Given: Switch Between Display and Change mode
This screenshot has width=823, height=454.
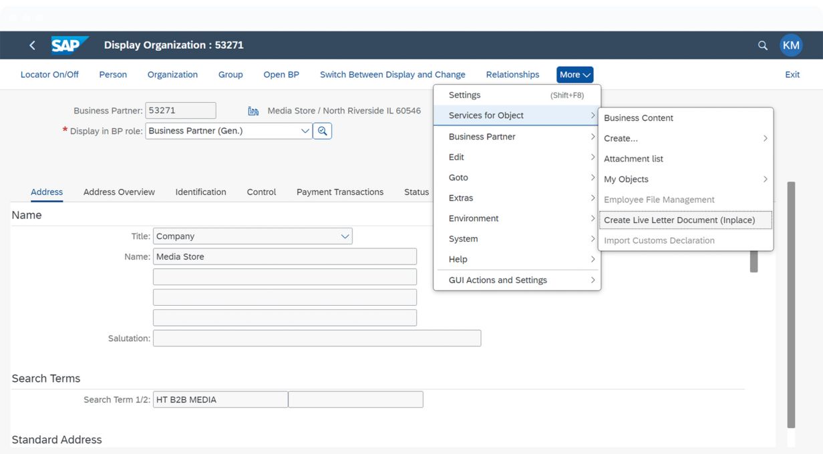Looking at the screenshot, I should pyautogui.click(x=392, y=75).
